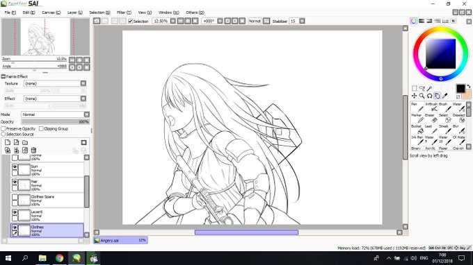Open the zoom percentage dropdown
This screenshot has width=473, height=265.
tap(173, 21)
